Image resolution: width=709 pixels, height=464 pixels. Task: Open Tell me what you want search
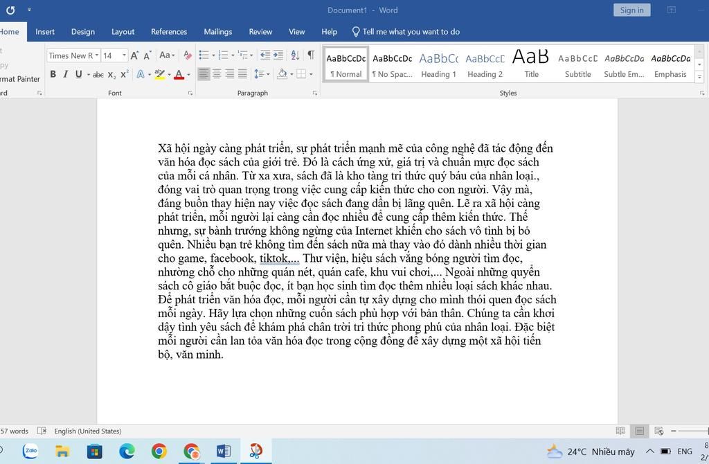tap(406, 32)
